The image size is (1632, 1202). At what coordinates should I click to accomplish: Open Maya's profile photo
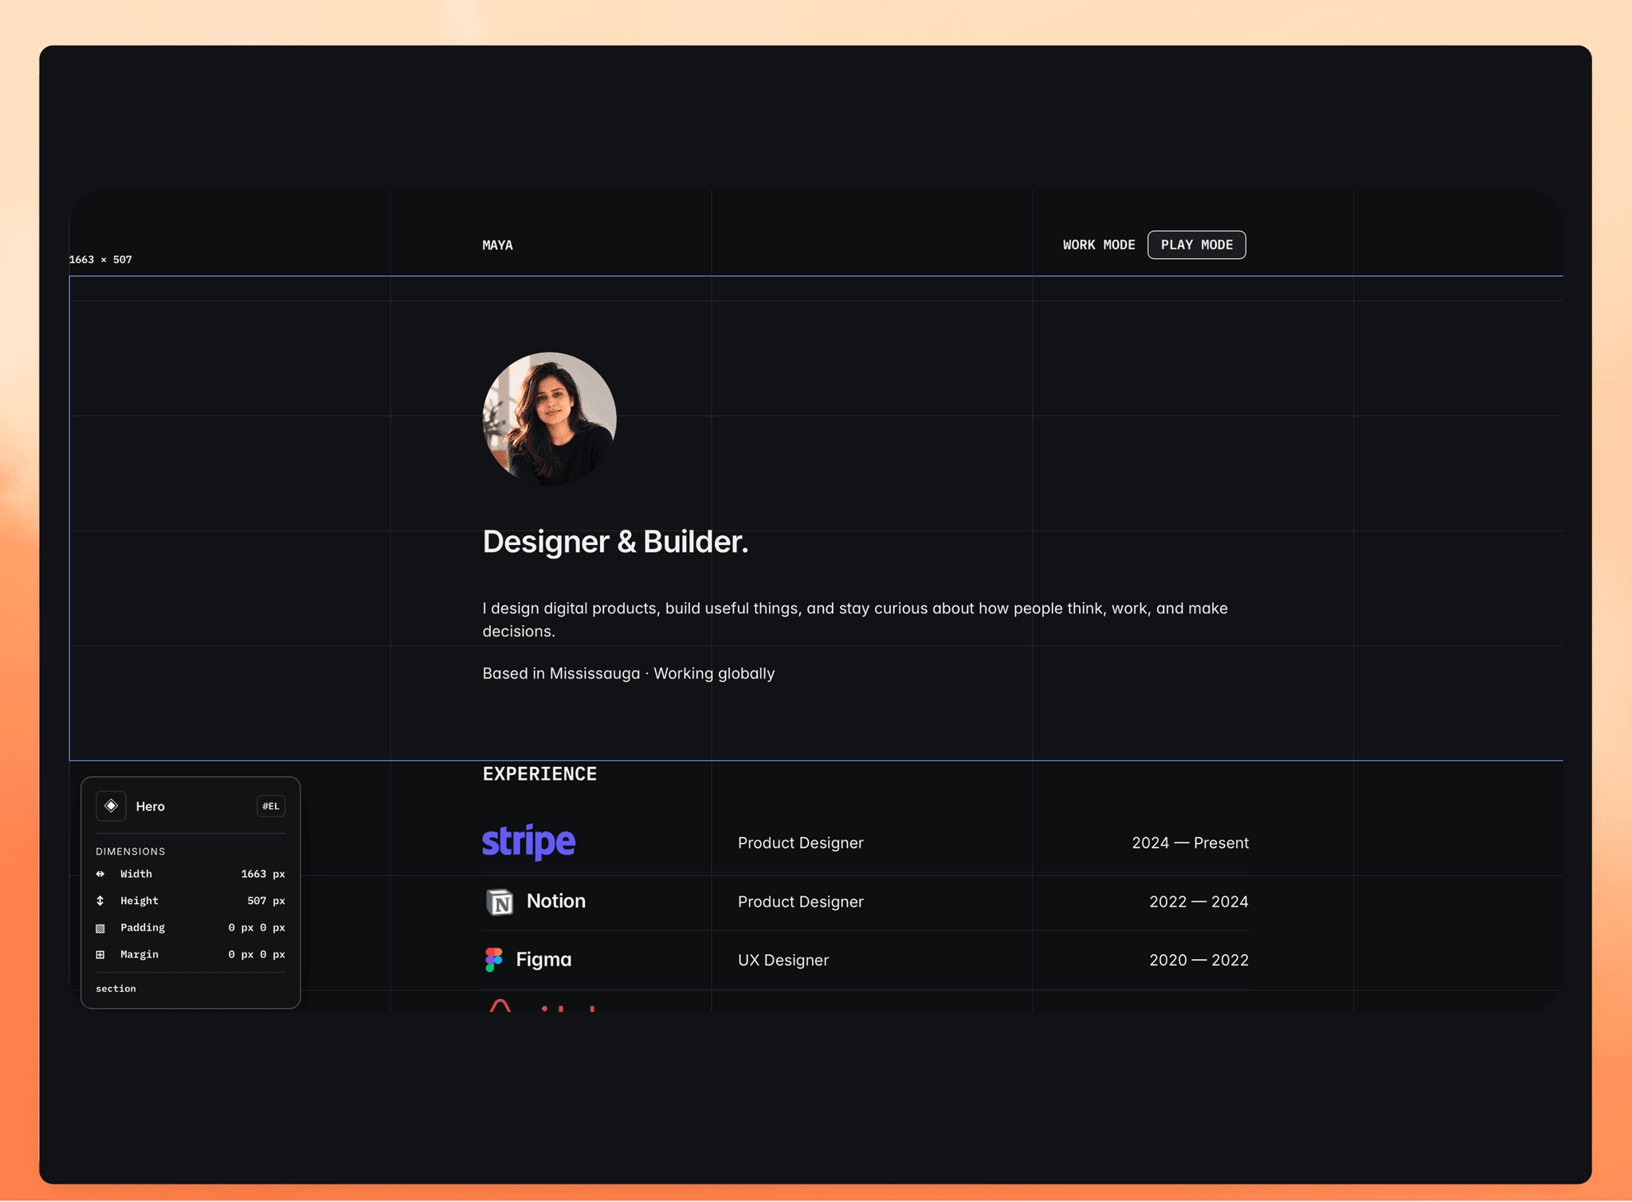click(x=550, y=419)
